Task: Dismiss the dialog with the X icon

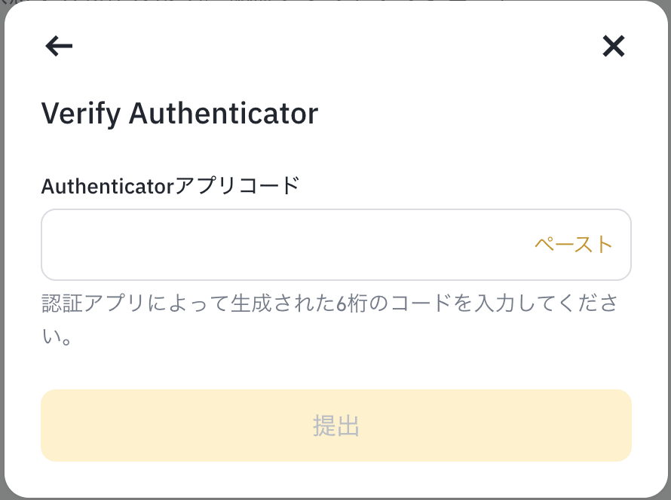Action: click(x=614, y=47)
